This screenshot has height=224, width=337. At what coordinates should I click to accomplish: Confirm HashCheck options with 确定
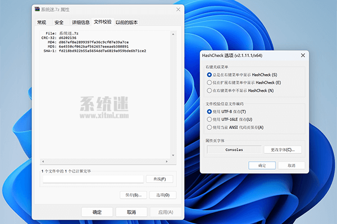tap(262, 166)
